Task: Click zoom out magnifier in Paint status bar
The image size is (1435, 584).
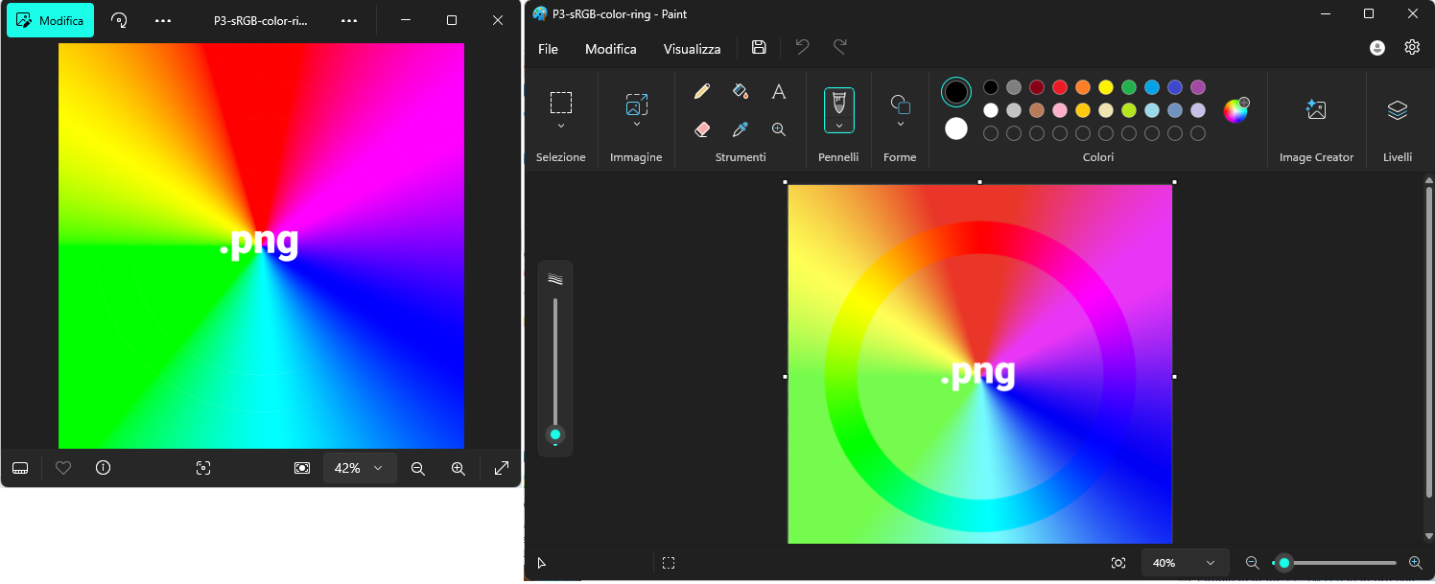Action: click(x=1252, y=563)
